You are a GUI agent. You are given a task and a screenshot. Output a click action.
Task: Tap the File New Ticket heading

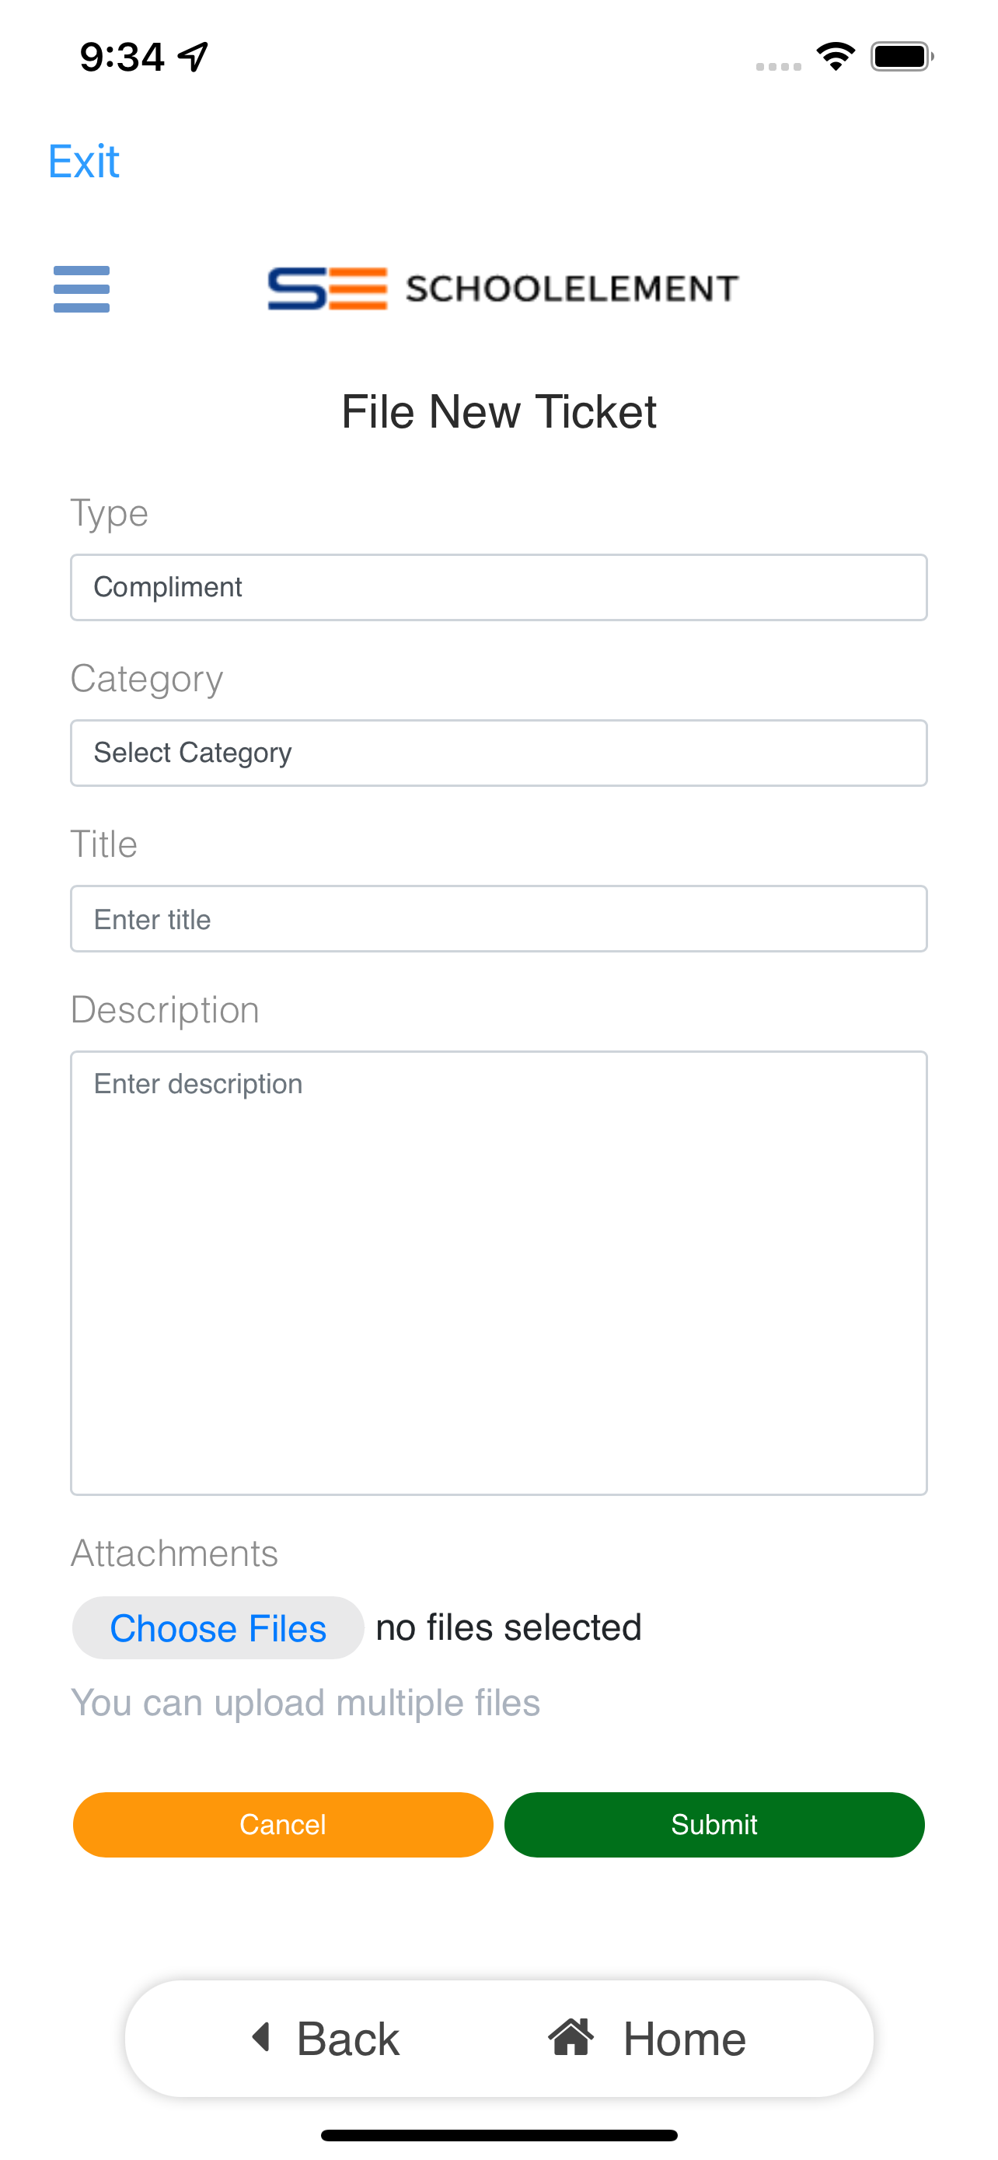pos(498,412)
